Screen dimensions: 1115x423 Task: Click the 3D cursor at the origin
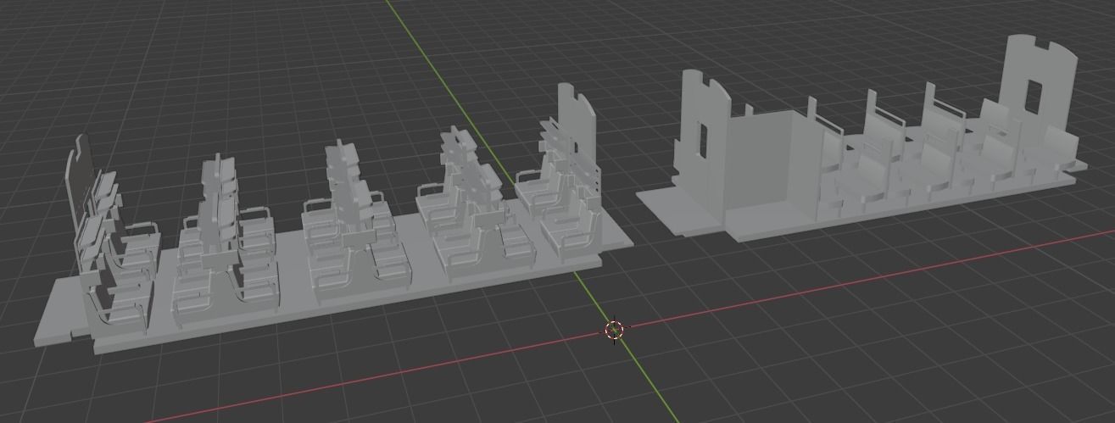615,330
